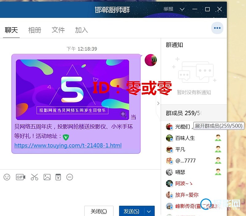
Task: Select member name @...7777
Action: pos(185,161)
